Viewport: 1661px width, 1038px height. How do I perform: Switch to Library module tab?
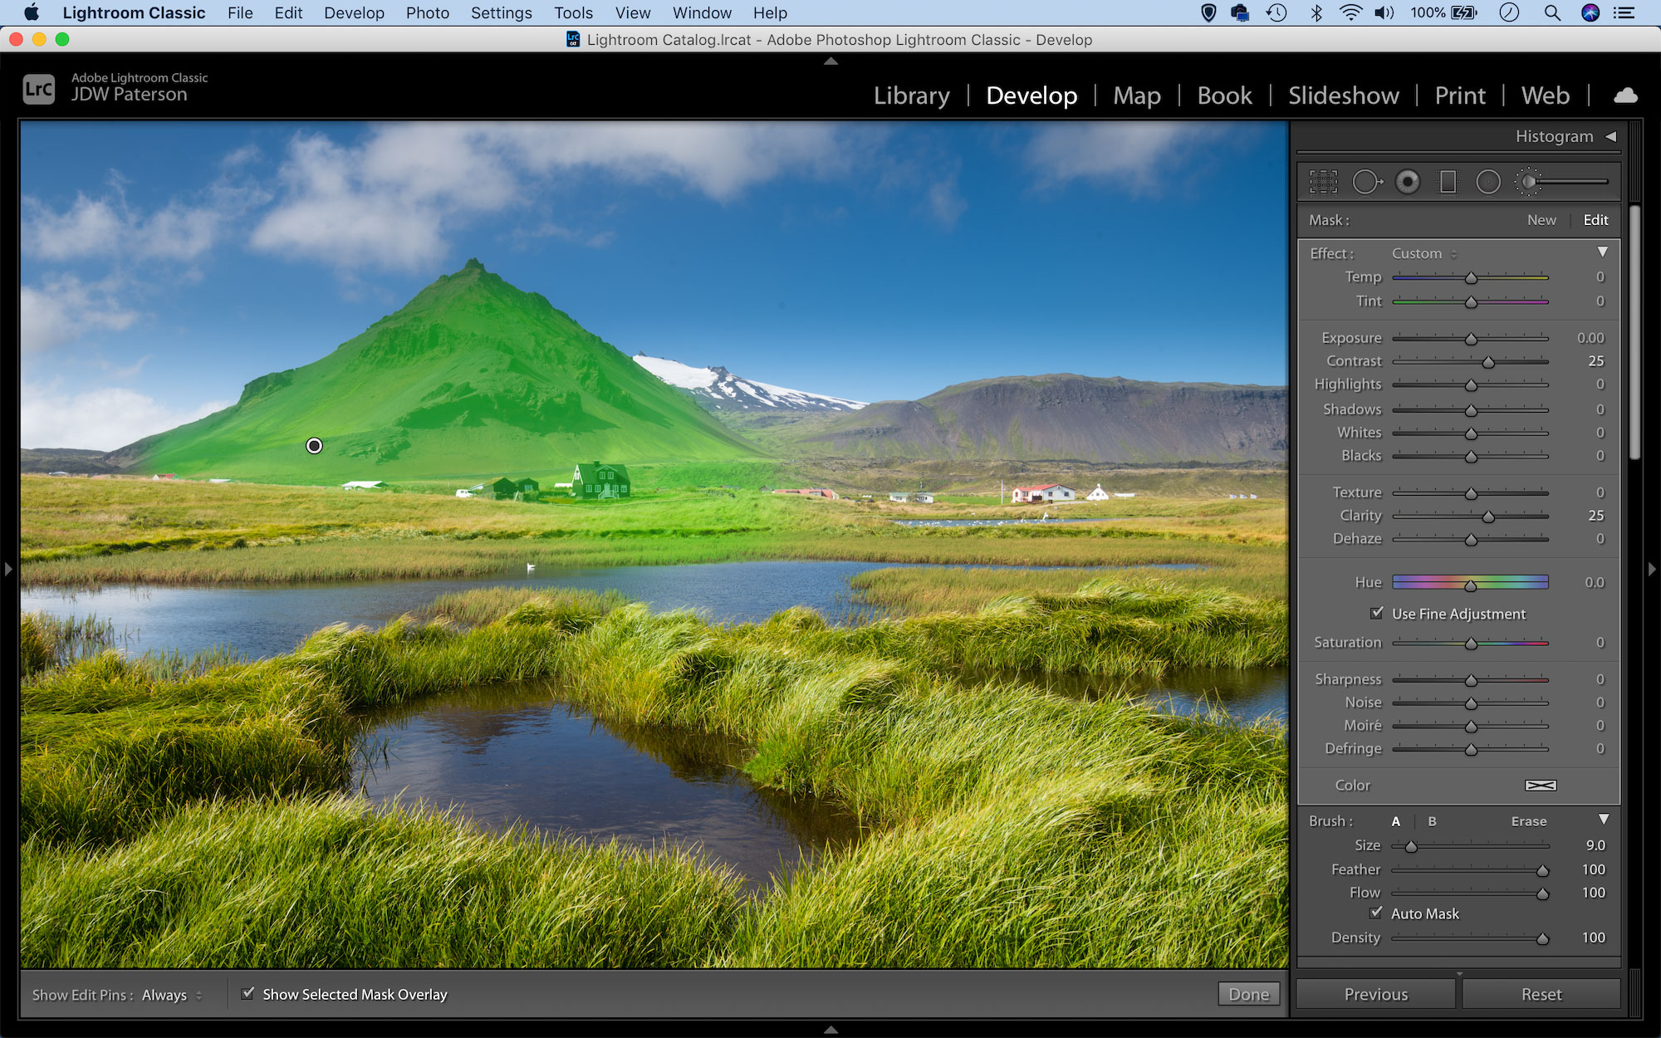(910, 95)
